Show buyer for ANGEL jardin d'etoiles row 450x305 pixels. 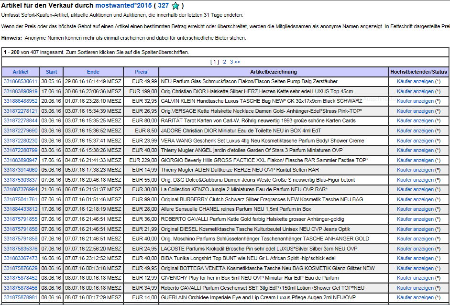pos(415,150)
